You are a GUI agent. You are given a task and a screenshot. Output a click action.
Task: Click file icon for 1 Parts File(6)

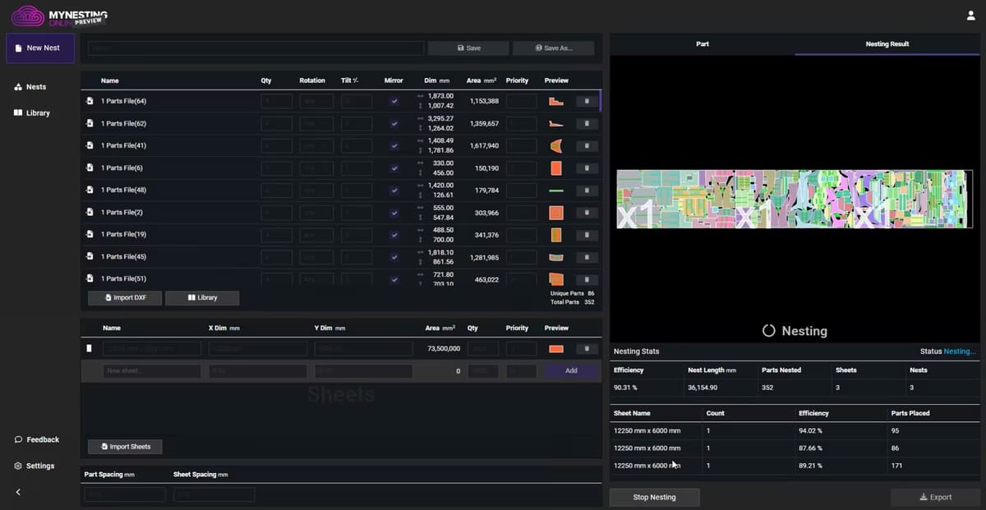pos(90,168)
